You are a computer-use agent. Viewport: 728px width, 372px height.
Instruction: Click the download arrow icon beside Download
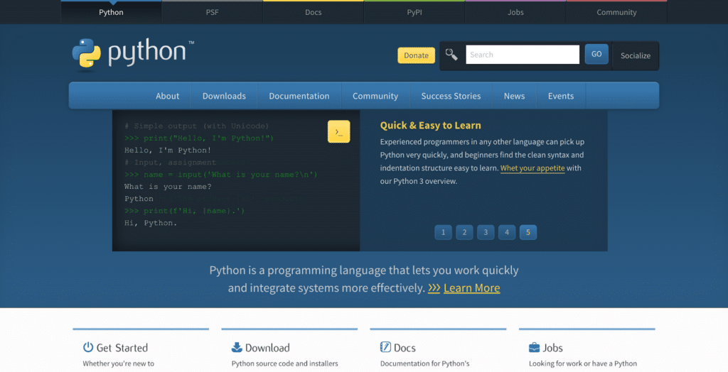[237, 347]
